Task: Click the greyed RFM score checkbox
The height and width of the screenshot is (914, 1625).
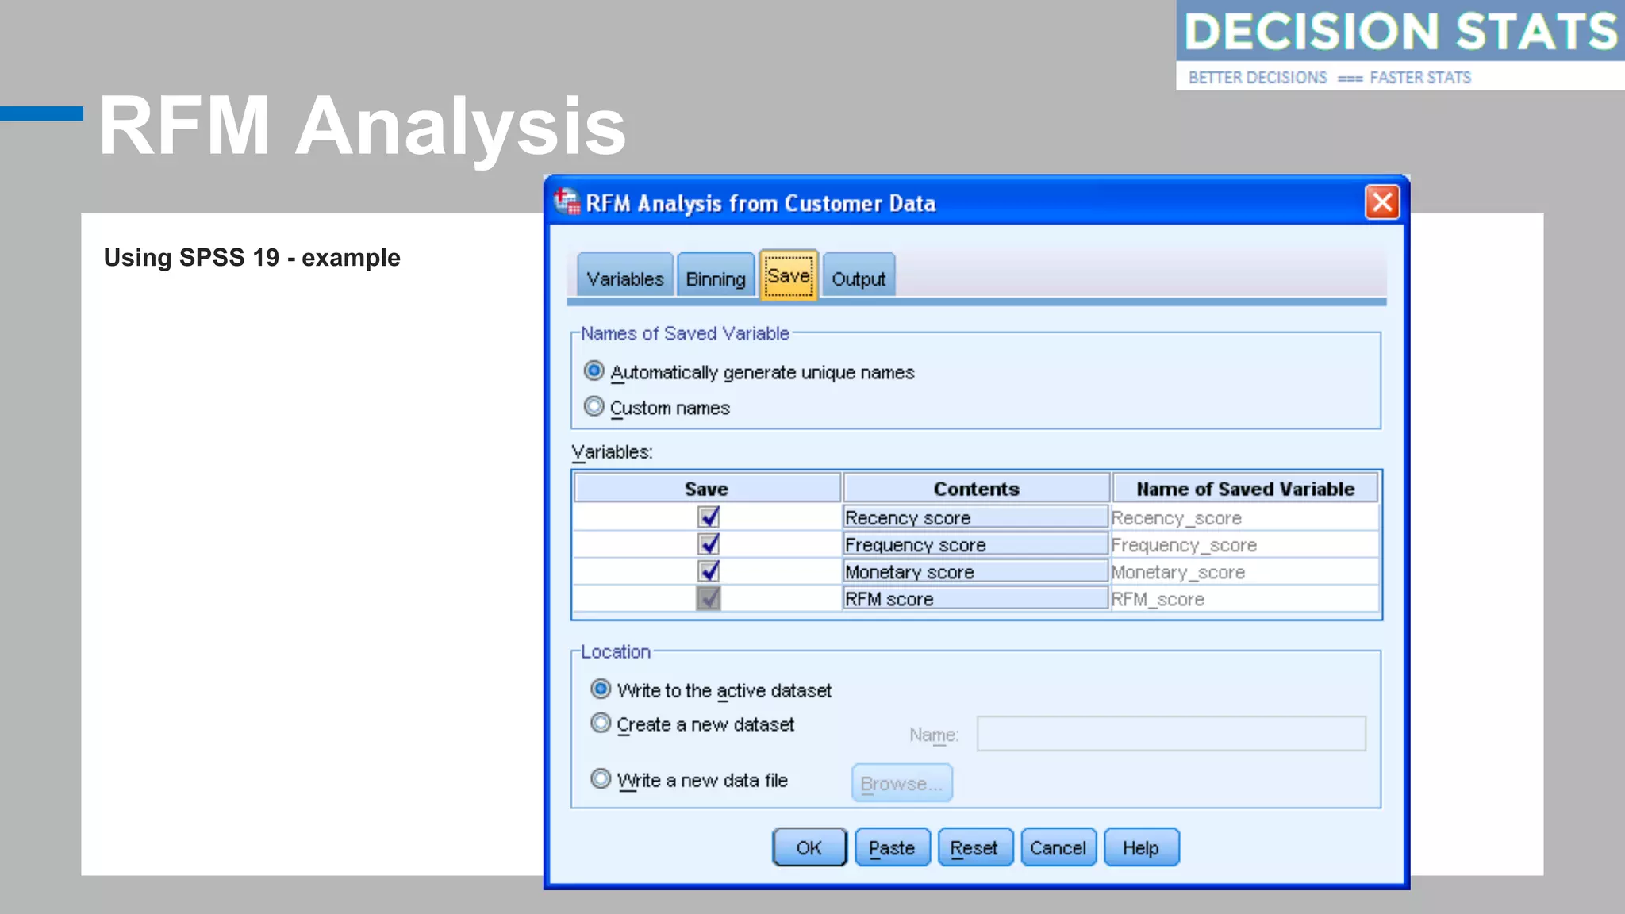Action: click(x=709, y=598)
